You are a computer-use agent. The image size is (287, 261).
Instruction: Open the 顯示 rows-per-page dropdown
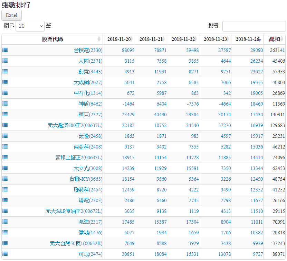30,26
